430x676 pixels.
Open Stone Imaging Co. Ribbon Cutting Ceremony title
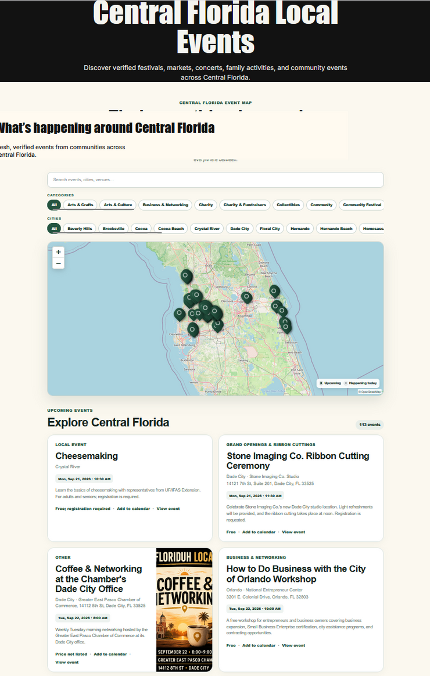tap(298, 461)
